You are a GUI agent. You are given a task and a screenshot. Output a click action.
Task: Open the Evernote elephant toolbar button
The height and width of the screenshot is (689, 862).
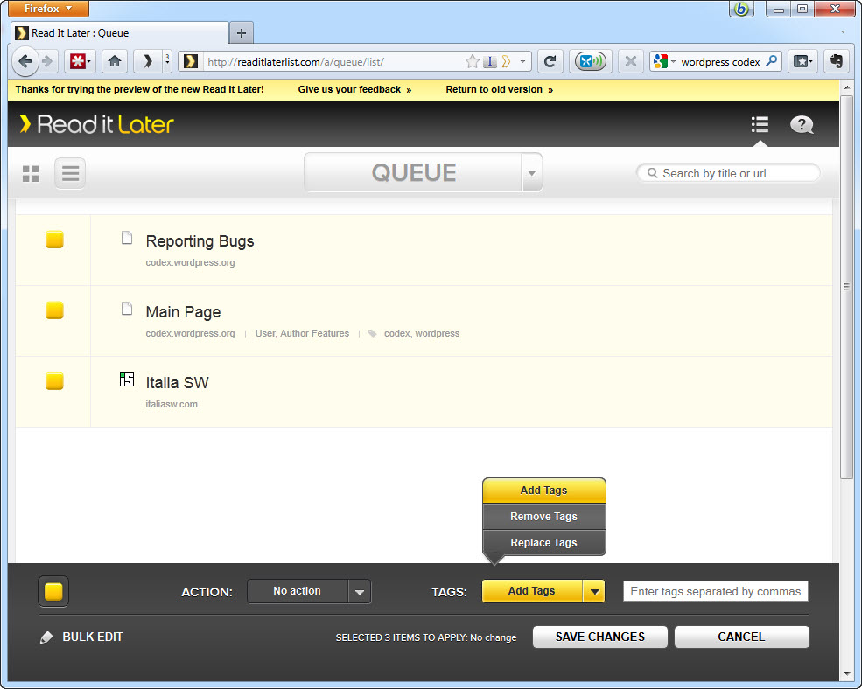[836, 61]
